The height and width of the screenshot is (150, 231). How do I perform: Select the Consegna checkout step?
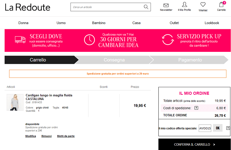click(114, 60)
